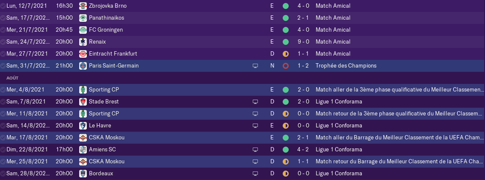Toggle the checkmark on the Le Havre row
The image size is (485, 180).
(3, 126)
